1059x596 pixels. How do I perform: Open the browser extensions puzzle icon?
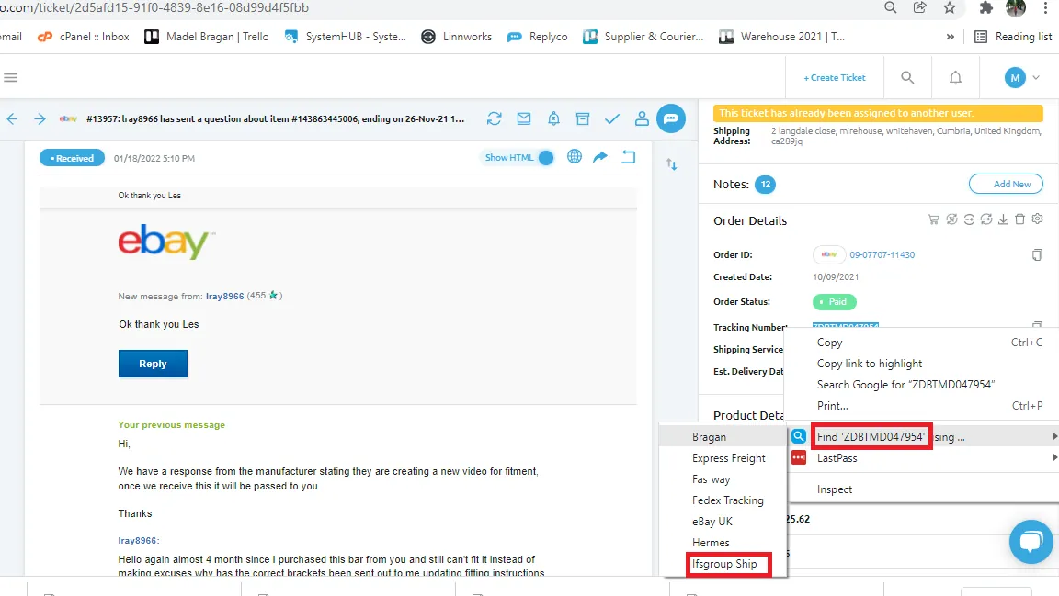[986, 7]
